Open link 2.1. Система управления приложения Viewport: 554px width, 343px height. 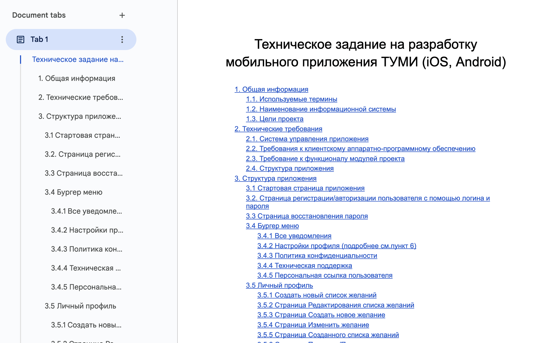[307, 139]
